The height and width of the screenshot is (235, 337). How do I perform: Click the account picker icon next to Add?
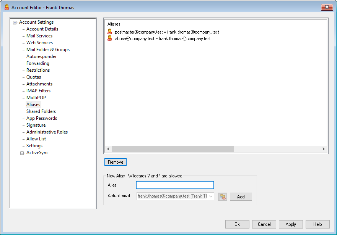click(x=223, y=196)
